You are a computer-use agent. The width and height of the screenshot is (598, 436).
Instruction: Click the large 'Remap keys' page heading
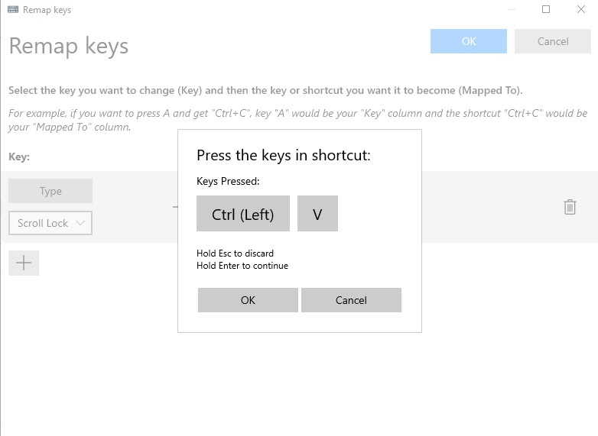pos(69,47)
